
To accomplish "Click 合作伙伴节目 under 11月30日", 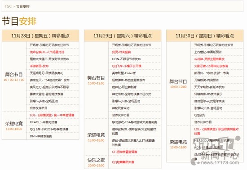I will 203,122.
